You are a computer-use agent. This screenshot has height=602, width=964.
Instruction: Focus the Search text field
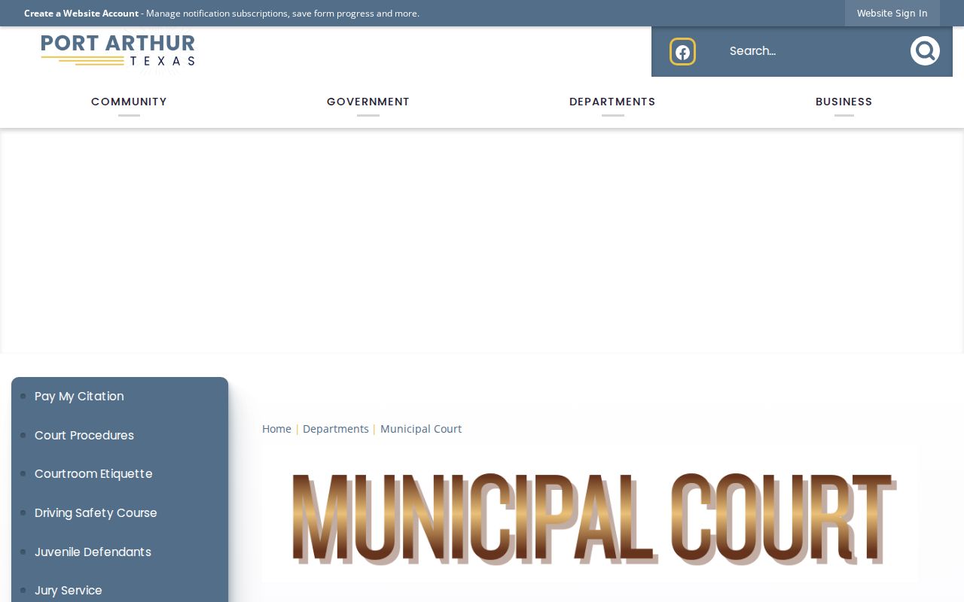[x=812, y=51]
